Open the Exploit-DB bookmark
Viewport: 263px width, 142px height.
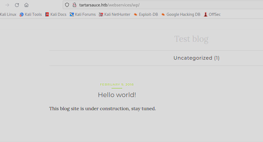click(x=146, y=14)
